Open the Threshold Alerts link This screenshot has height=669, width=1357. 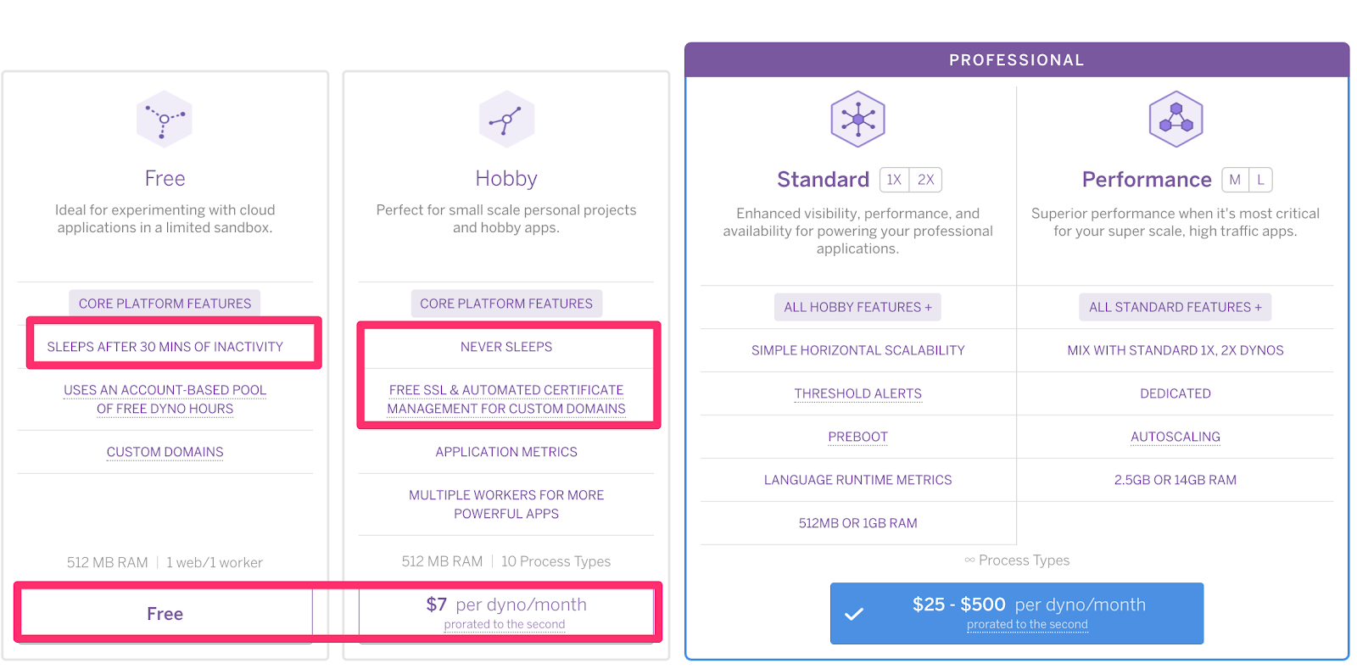(x=857, y=393)
